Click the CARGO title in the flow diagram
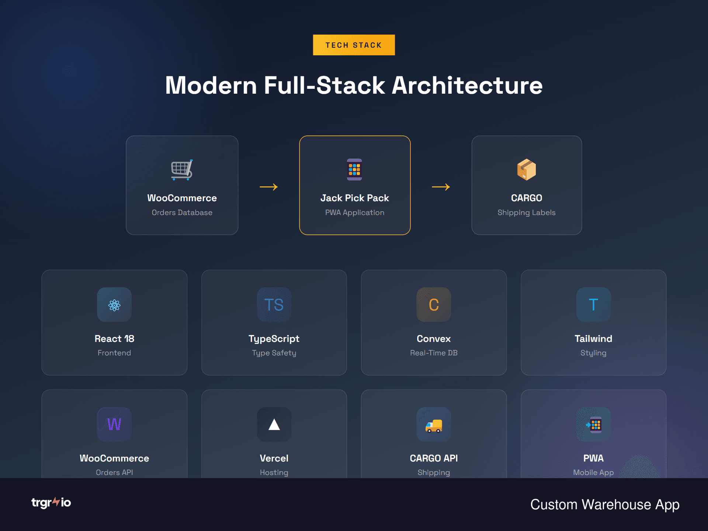Screen dimensions: 708x531 coord(527,198)
